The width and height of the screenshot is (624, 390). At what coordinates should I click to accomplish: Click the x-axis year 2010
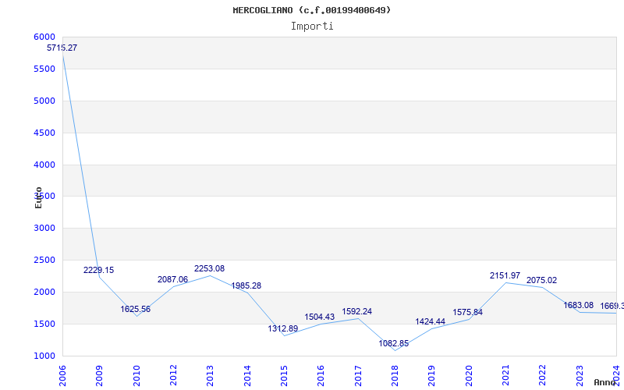(136, 376)
